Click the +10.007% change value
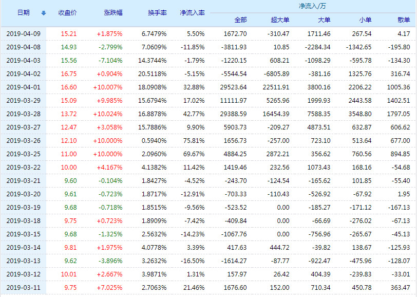Viewport: 417px width, 297px height. 109,87
